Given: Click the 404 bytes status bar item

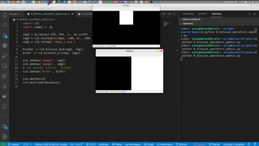Looking at the screenshot, I should [117, 144].
